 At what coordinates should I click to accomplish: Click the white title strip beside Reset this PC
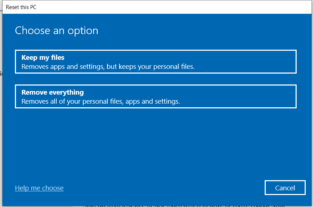[174, 7]
